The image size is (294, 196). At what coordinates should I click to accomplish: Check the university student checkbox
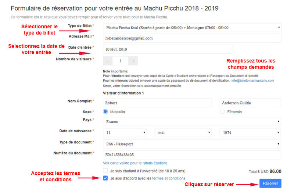pos(105,171)
